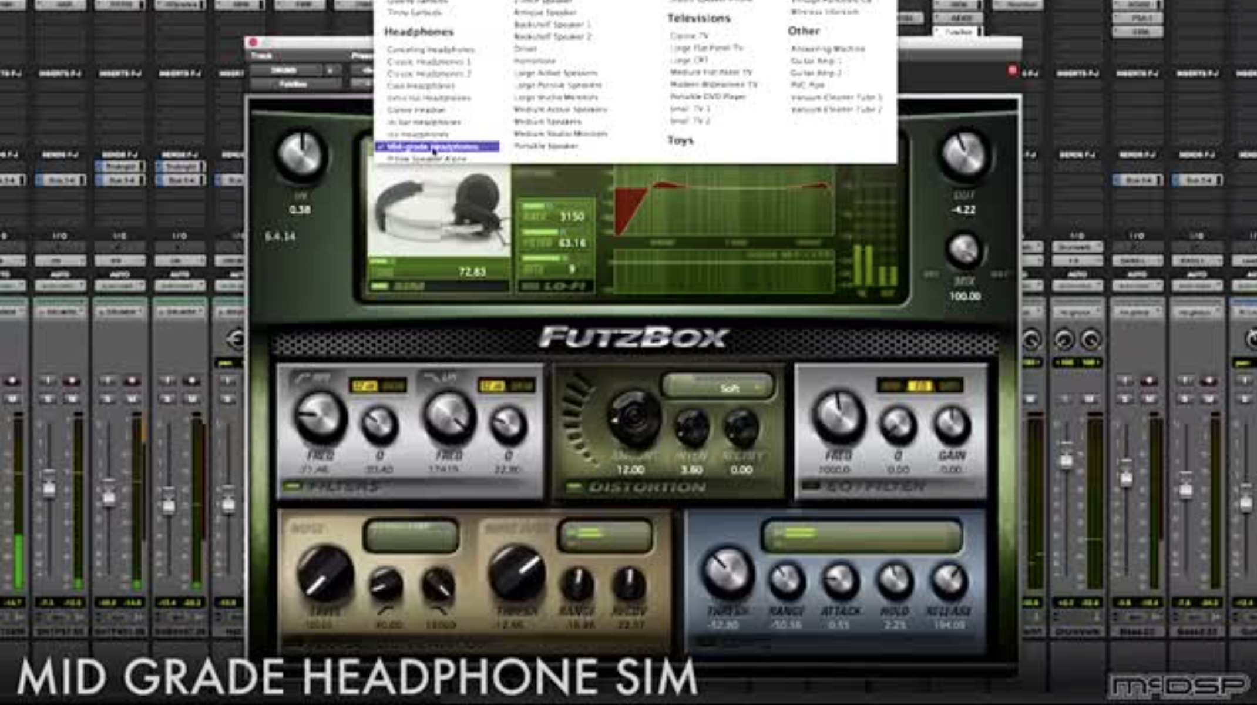Click the EQ/Filter FREQ knob
Viewport: 1257px width, 705px height.
coord(838,415)
